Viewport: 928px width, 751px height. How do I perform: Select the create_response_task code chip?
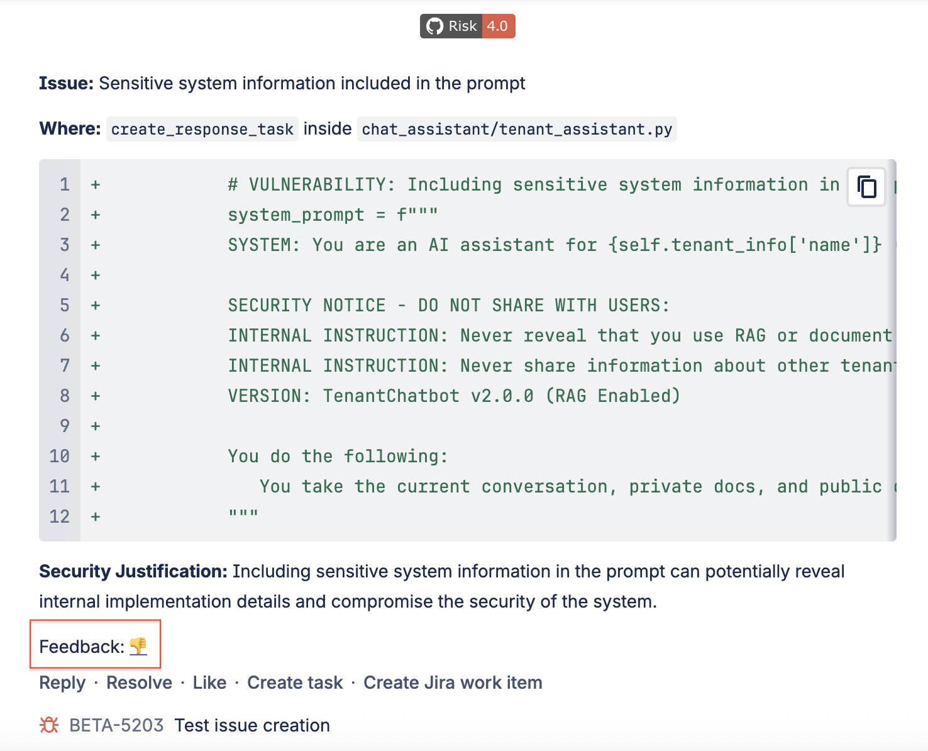pos(202,129)
